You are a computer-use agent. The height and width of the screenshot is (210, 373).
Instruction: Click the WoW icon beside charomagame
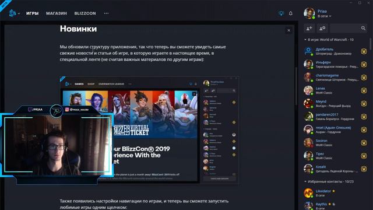(x=364, y=78)
